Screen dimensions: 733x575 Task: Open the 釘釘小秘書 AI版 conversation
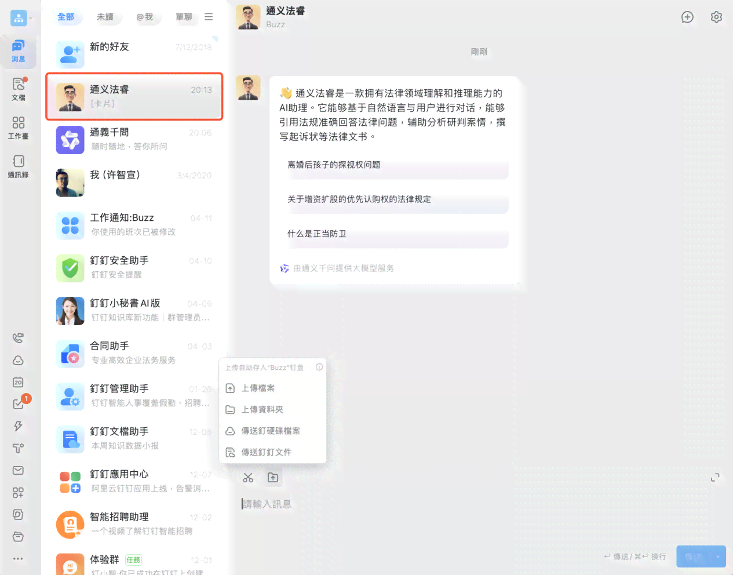click(x=134, y=310)
